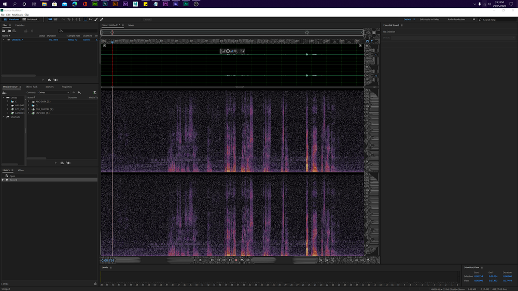Click Move Playhead to Next button

230,260
